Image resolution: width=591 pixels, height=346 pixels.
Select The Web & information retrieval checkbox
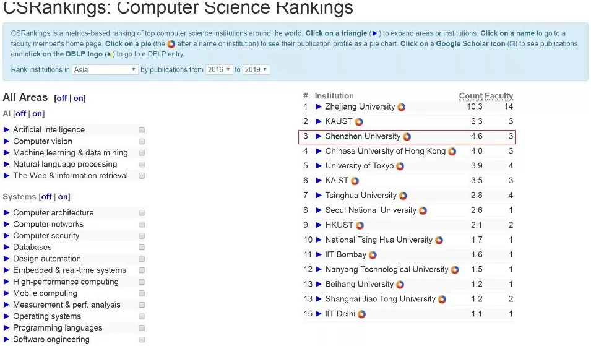[142, 176]
